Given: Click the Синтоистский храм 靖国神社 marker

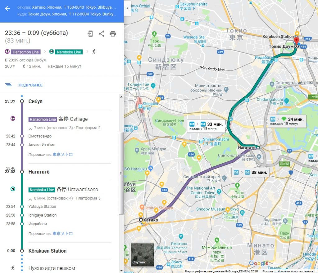Looking at the screenshot, I should point(272,84).
